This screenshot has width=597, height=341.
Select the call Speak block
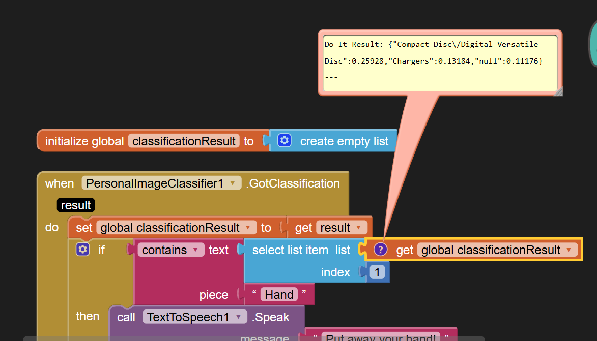tap(126, 318)
